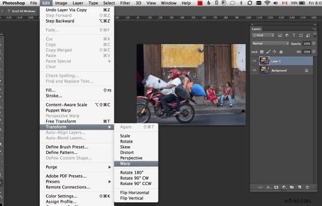Open the Opacity slider arrow
Screen dimensions: 322x206
[x=314, y=44]
